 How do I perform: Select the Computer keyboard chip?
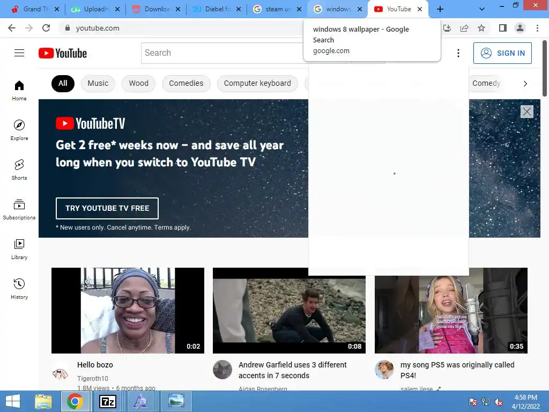(257, 83)
